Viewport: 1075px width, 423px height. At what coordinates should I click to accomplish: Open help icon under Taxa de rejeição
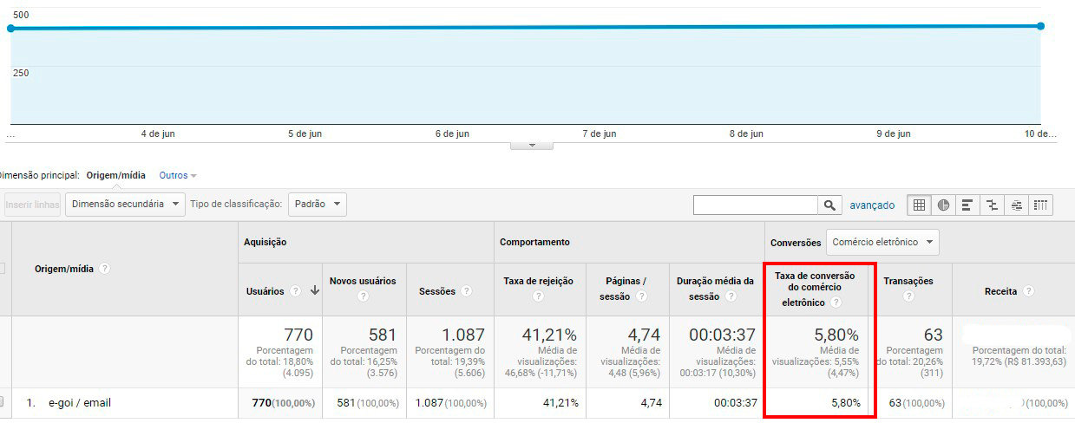point(538,296)
